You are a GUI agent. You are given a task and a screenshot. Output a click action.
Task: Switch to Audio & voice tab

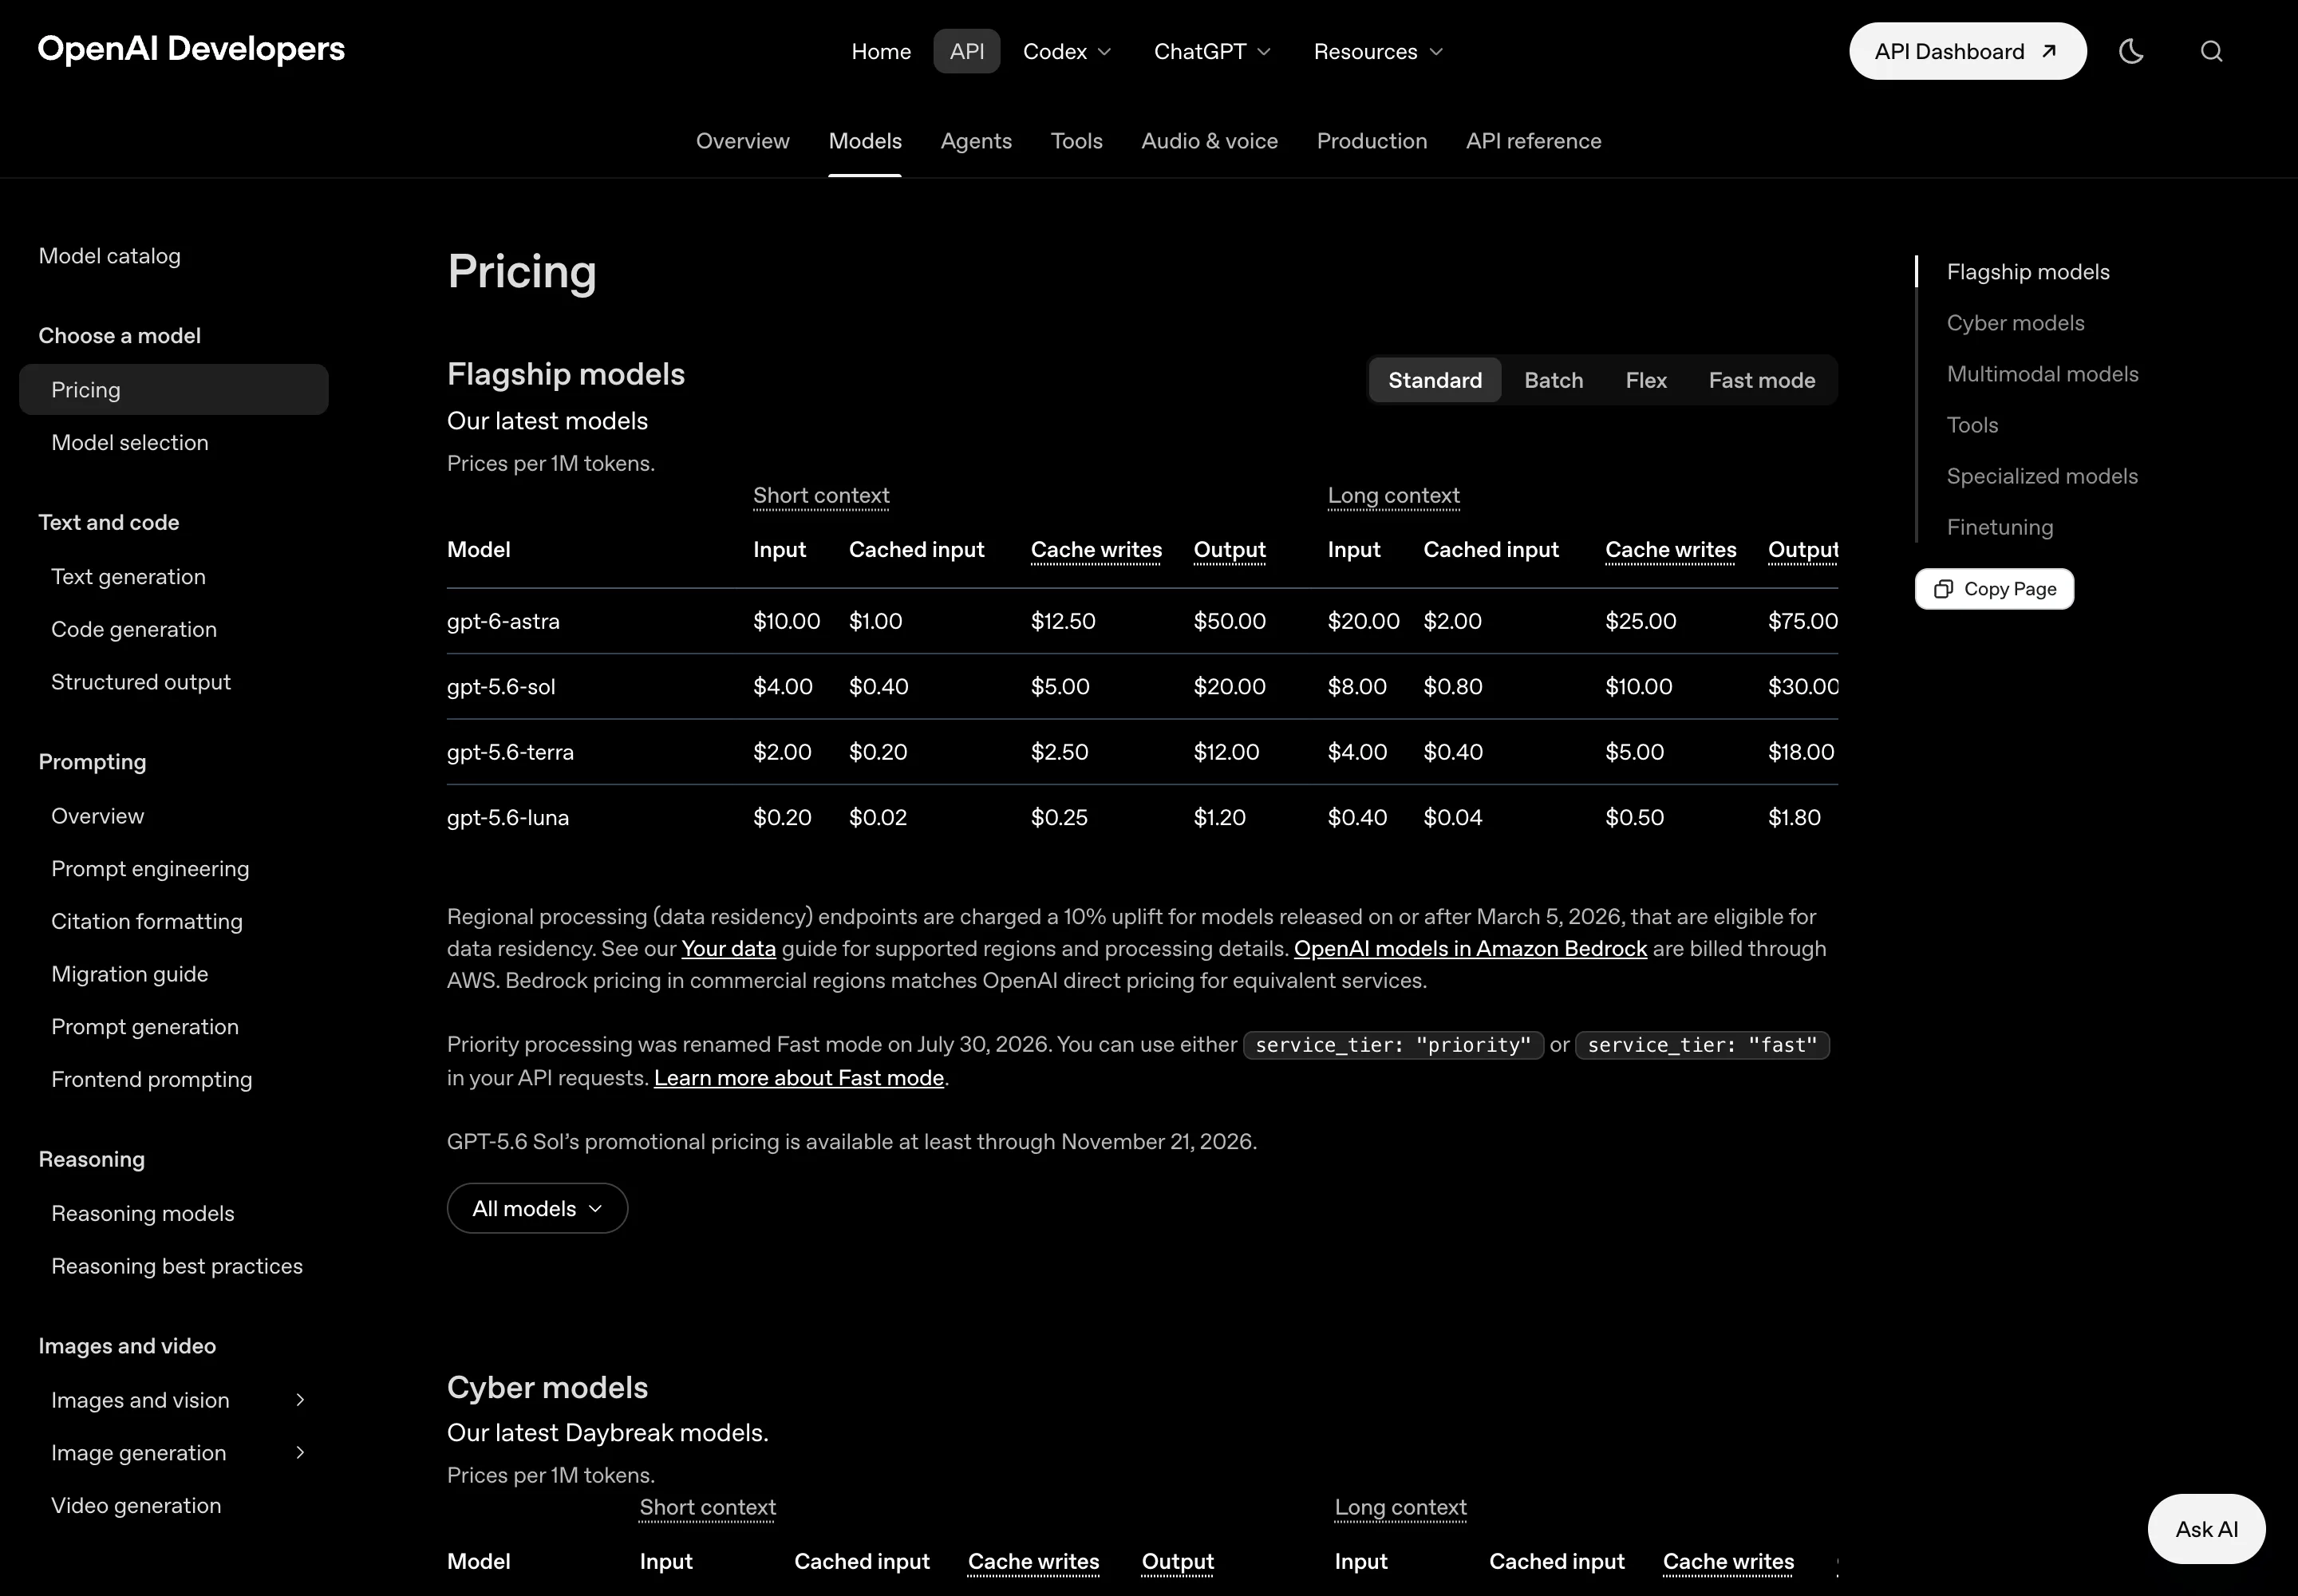[x=1209, y=141]
